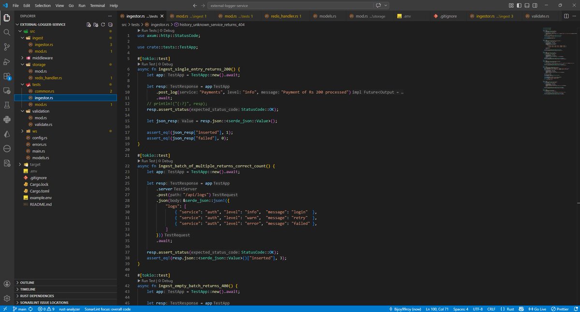Screen dimensions: 580x312
Task: Open the Testing flask view
Action: coord(7,105)
